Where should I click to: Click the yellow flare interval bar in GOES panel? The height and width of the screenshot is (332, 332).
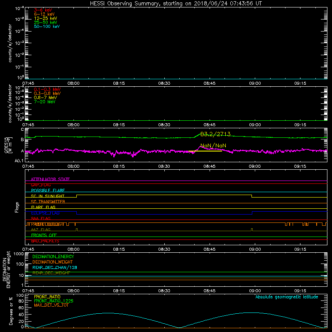(x=205, y=151)
